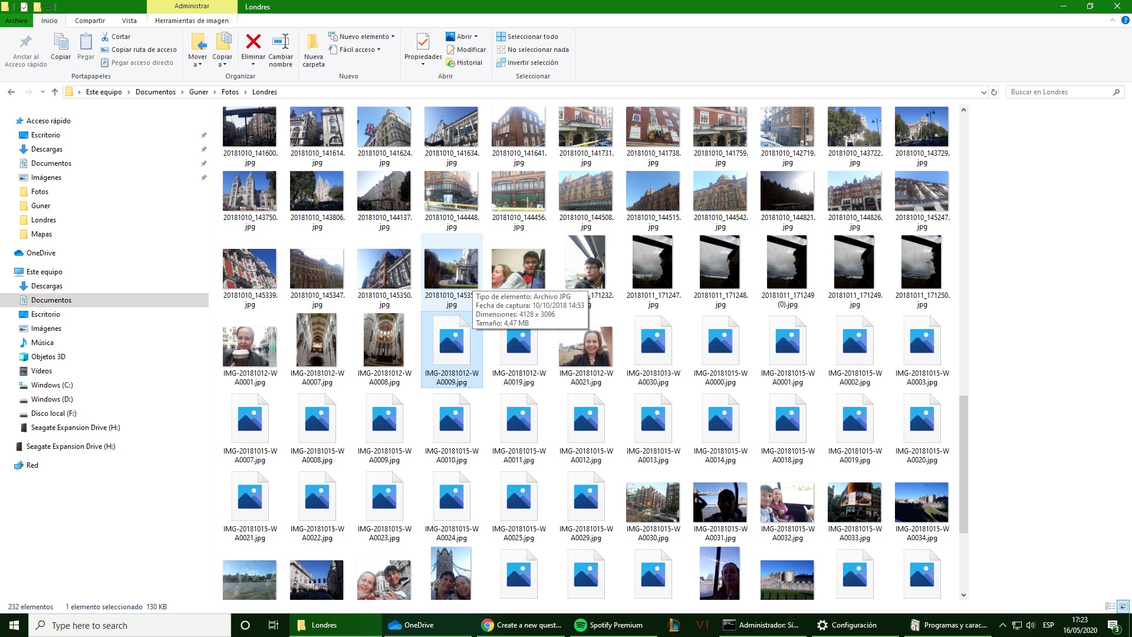The image size is (1132, 637).
Task: Click No seleccionar nada
Action: pyautogui.click(x=532, y=50)
